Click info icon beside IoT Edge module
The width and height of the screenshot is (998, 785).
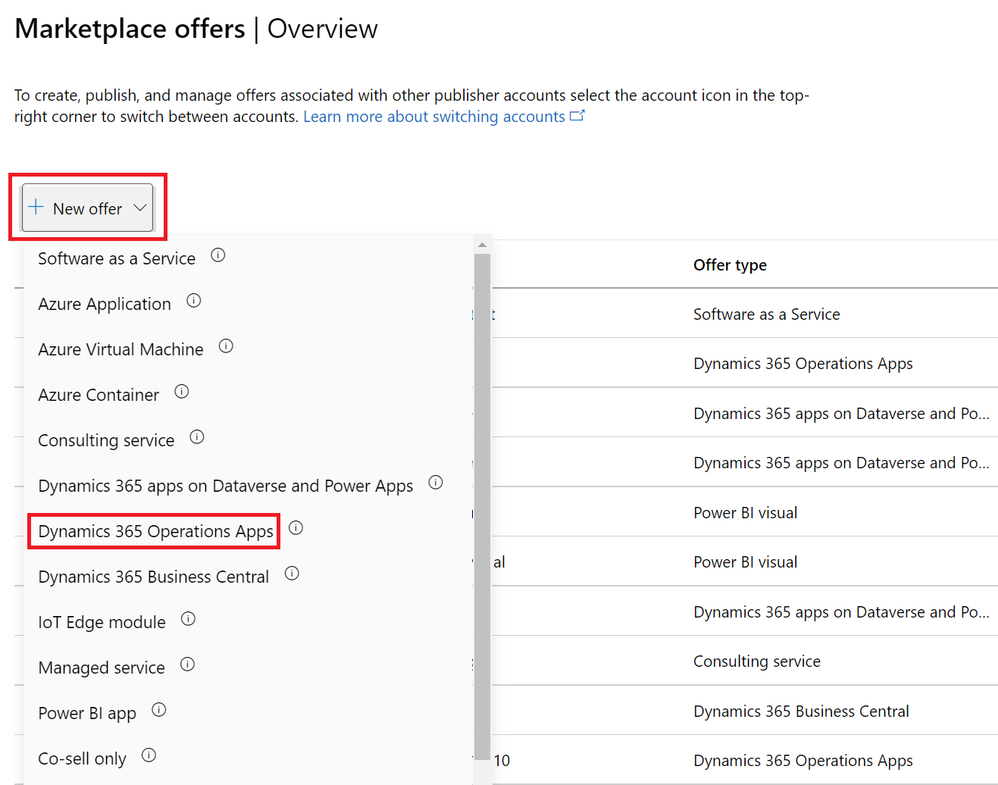189,619
